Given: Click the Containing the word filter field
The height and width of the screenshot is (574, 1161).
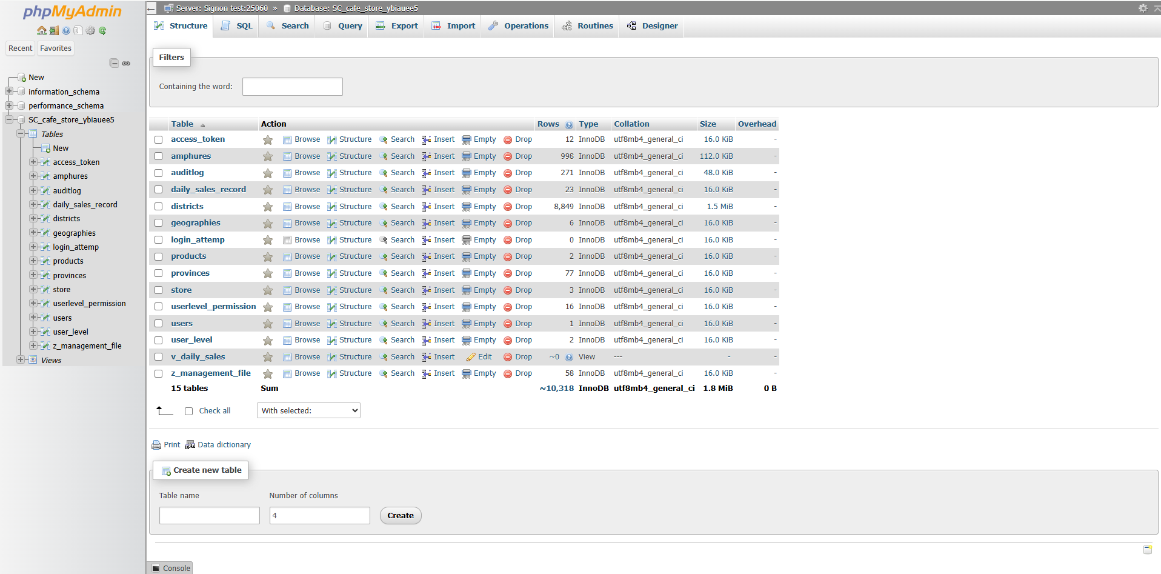Looking at the screenshot, I should [293, 87].
